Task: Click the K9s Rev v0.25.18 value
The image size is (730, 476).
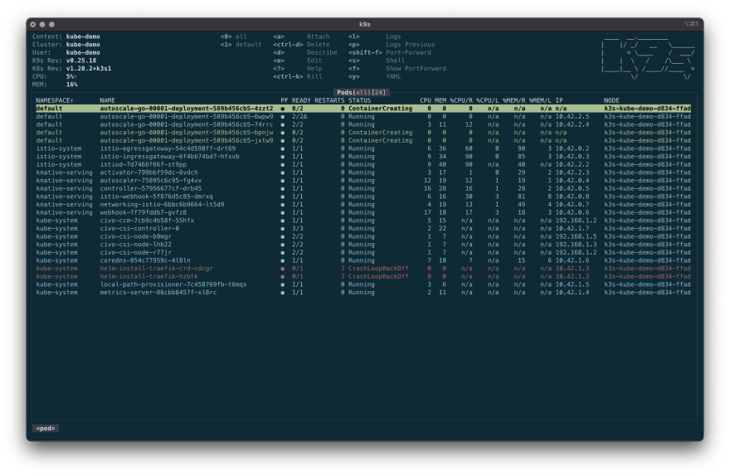Action: (81, 61)
